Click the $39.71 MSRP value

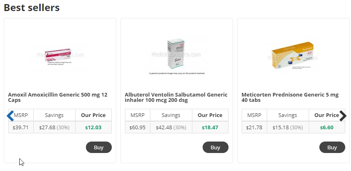tap(21, 128)
